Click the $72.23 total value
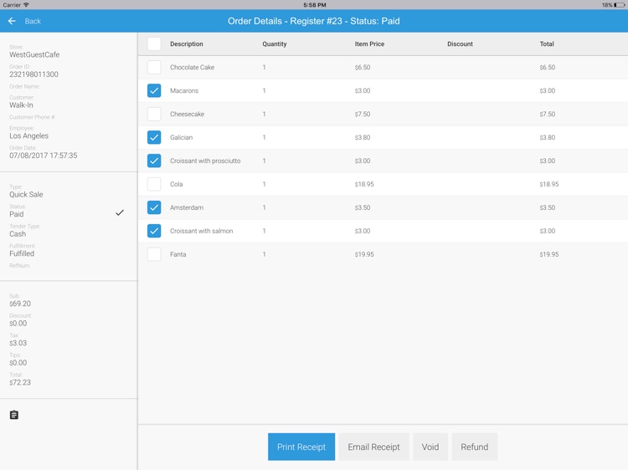The width and height of the screenshot is (628, 470). pyautogui.click(x=20, y=382)
